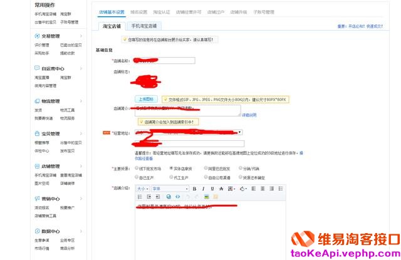The width and height of the screenshot is (401, 260).
Task: Align text right in the editor
Action: tap(271, 189)
